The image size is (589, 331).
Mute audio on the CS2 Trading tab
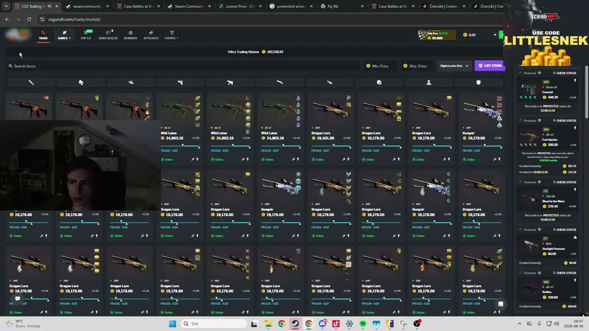tap(49, 6)
